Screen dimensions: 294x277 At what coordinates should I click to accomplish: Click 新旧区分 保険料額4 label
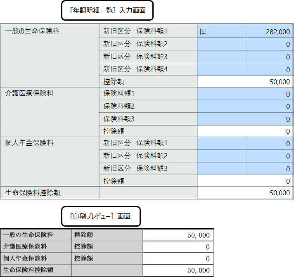pyautogui.click(x=135, y=69)
